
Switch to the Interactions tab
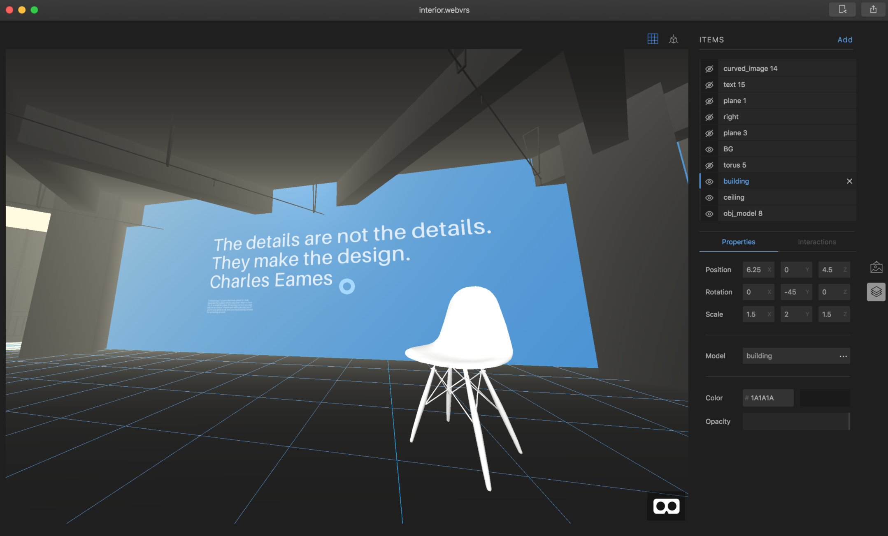pos(816,242)
